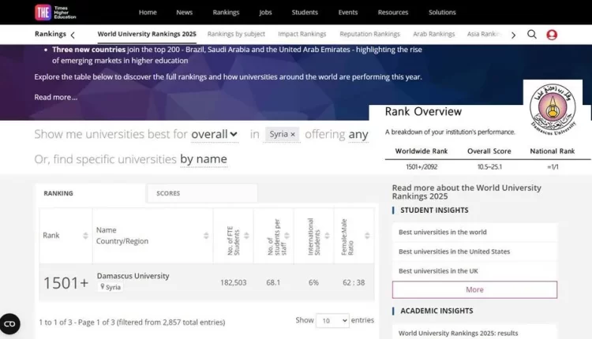Open the red user account icon
592x339 pixels.
[552, 35]
